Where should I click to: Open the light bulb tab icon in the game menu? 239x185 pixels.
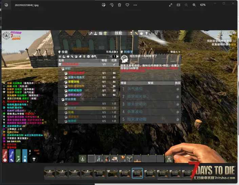coord(146,33)
